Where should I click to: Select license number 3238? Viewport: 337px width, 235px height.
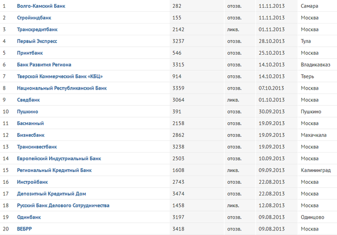pos(178,147)
